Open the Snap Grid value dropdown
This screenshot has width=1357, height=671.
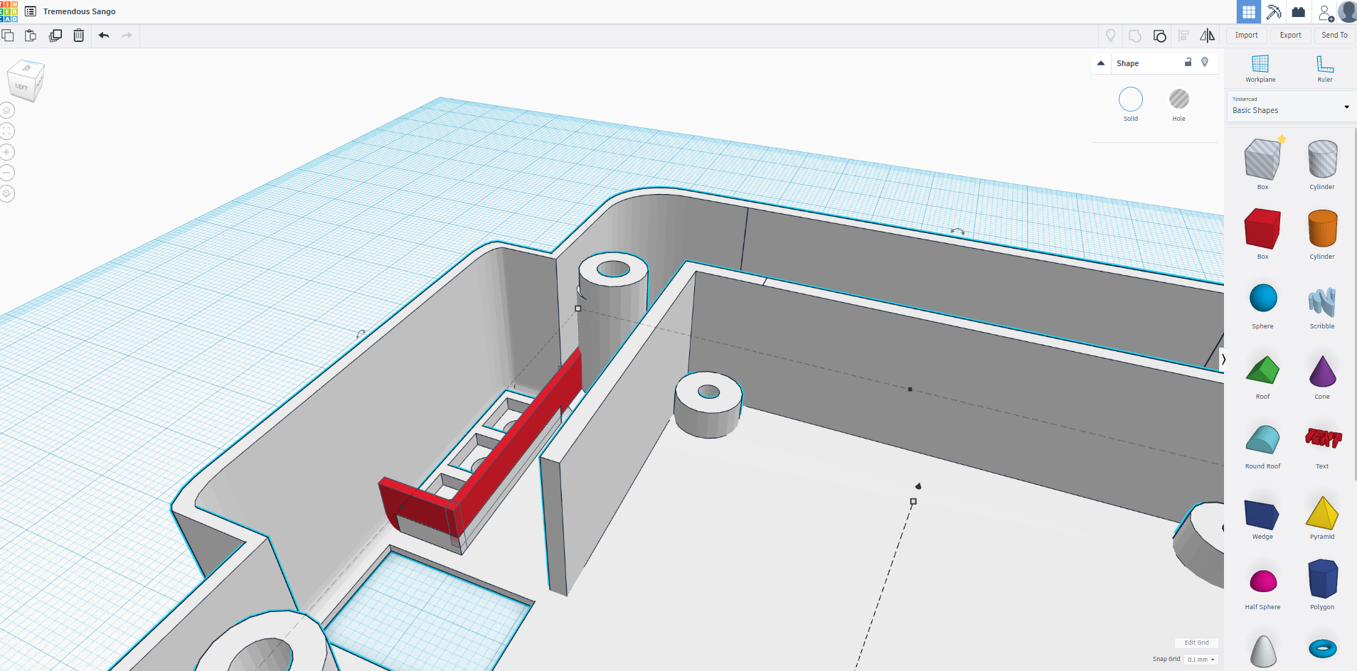point(1201,659)
